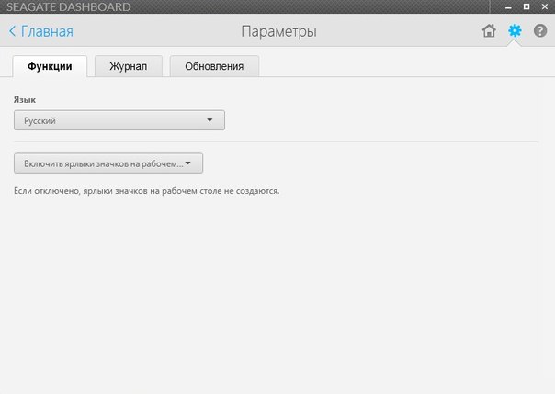The width and height of the screenshot is (555, 394).
Task: Click the back chevron arrow icon
Action: click(x=12, y=31)
